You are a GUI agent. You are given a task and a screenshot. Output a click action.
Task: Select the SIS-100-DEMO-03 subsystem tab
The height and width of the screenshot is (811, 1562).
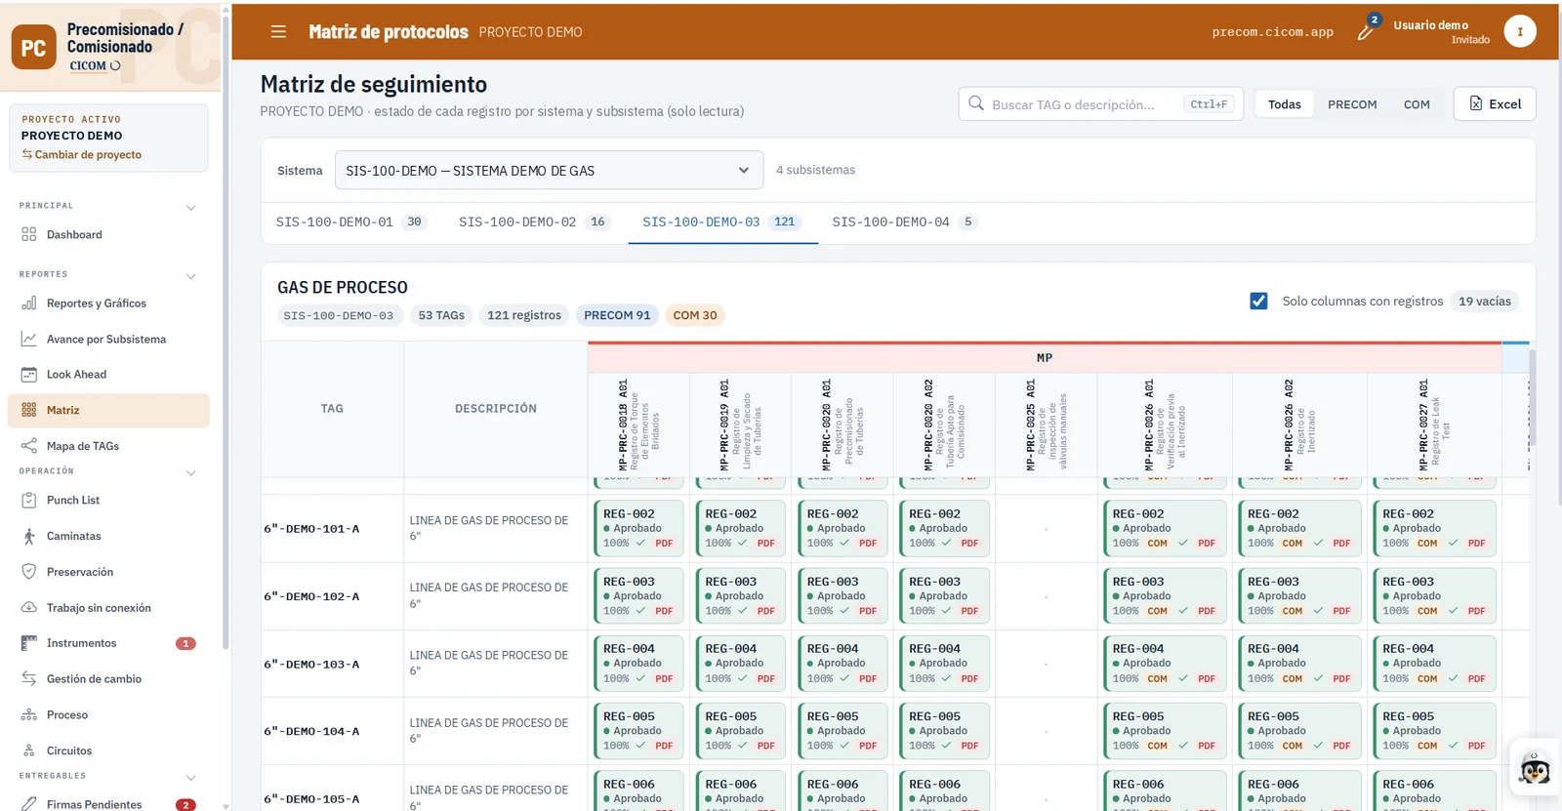point(722,223)
